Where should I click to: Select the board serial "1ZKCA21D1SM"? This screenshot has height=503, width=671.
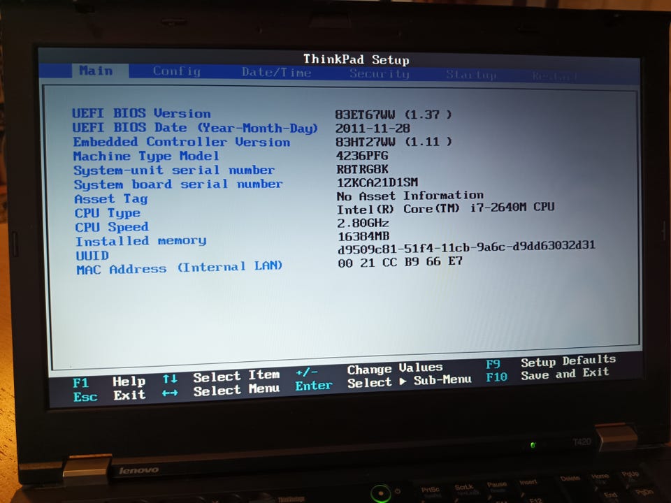(x=377, y=182)
